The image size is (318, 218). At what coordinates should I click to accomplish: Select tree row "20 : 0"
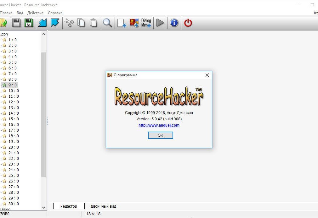click(x=14, y=147)
